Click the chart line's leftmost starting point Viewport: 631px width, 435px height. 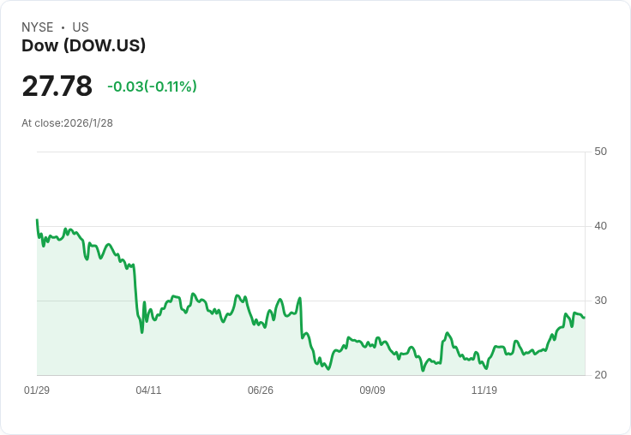tap(37, 220)
